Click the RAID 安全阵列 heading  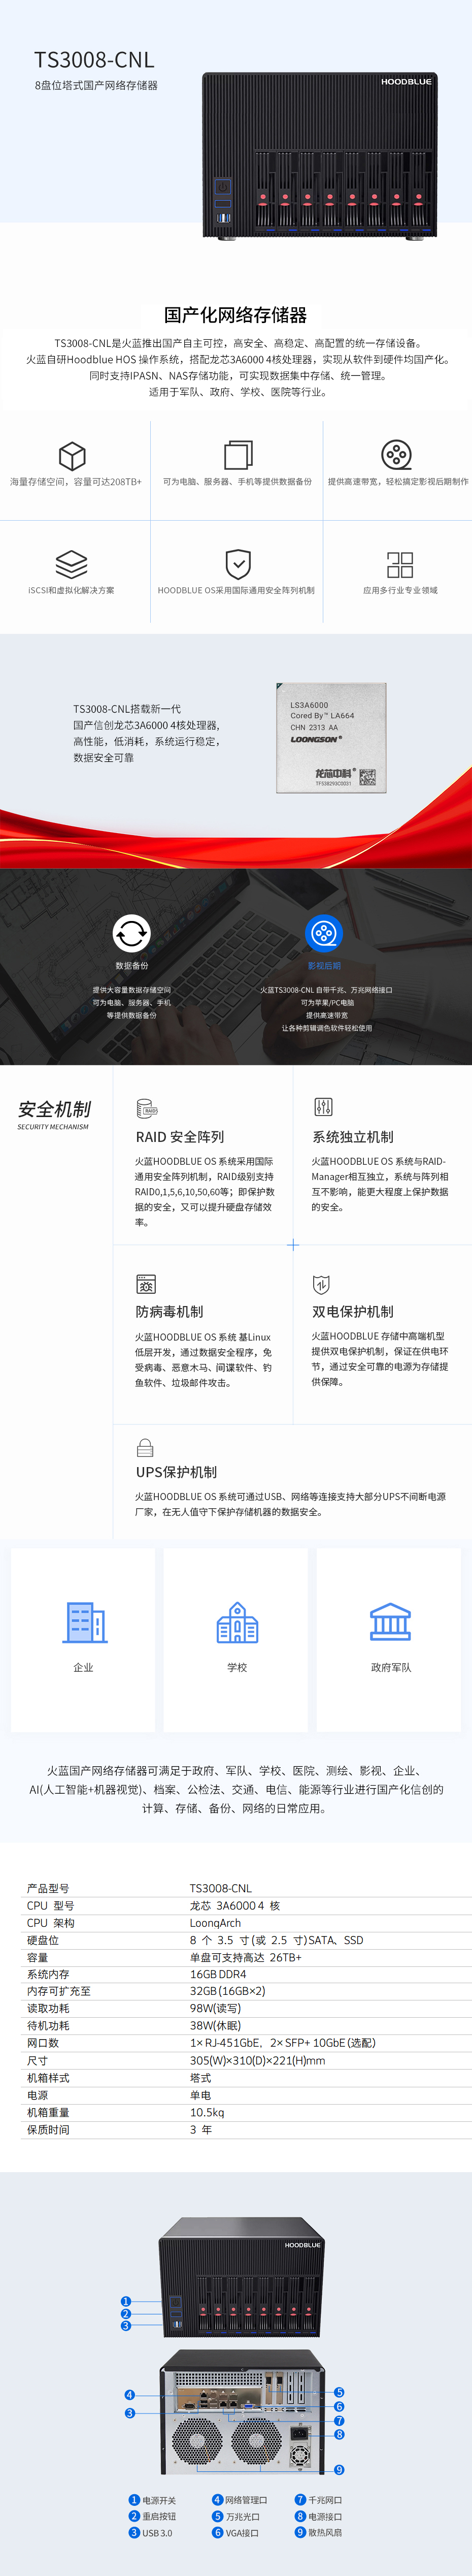coord(180,1137)
